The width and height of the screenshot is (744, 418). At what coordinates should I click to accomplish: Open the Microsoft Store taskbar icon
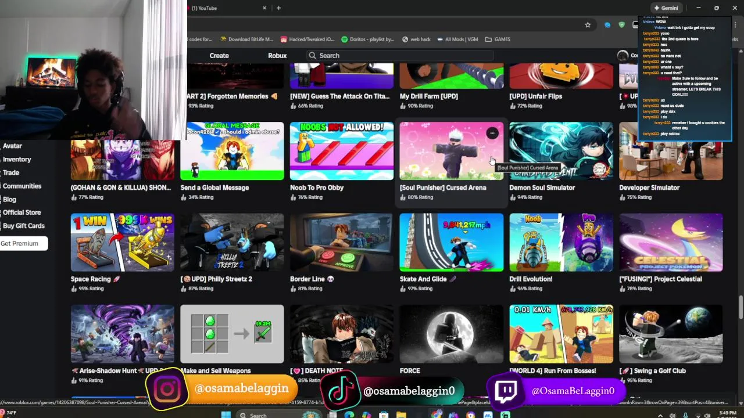tap(384, 415)
